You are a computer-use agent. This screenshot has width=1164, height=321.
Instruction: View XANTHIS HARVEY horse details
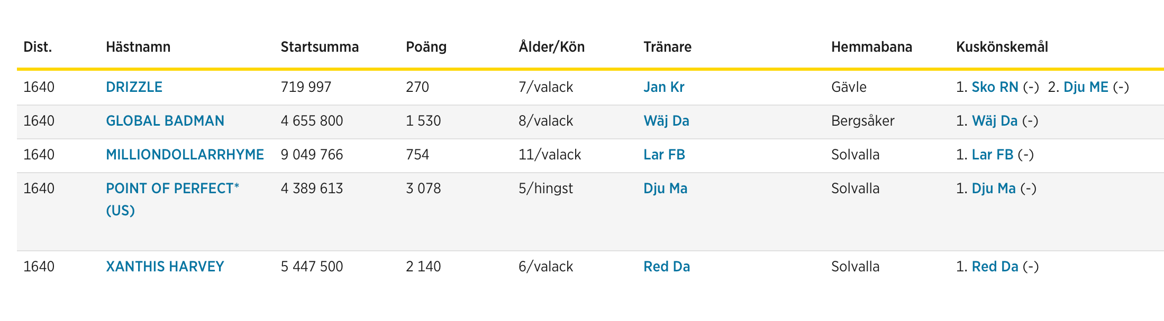165,267
